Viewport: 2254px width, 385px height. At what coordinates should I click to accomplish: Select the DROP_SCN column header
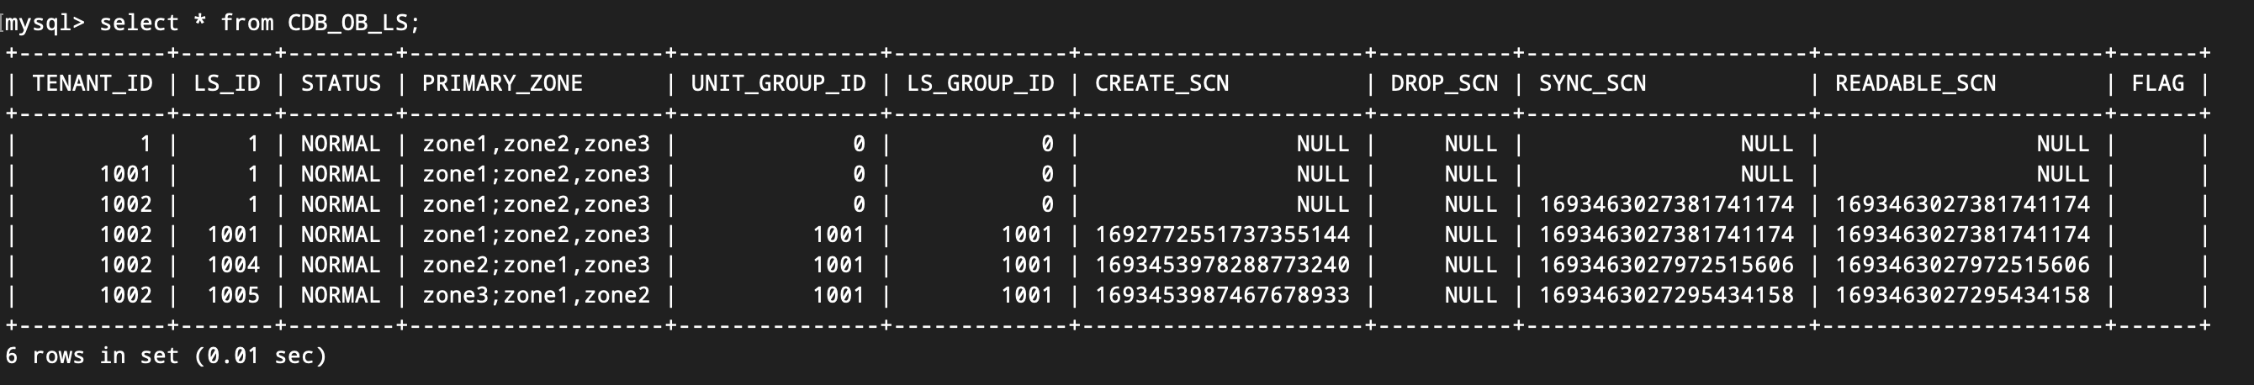(x=1445, y=84)
